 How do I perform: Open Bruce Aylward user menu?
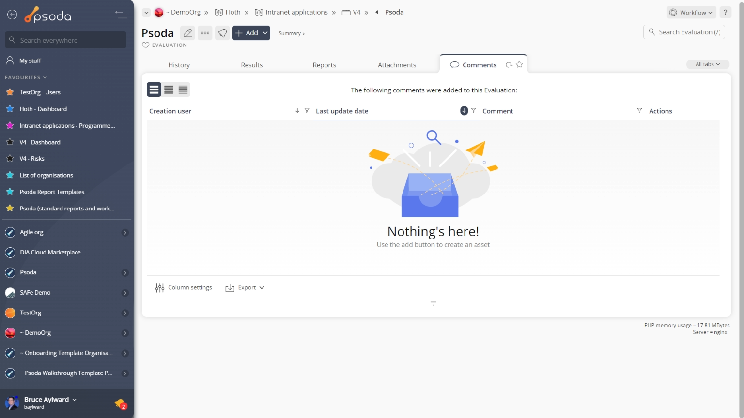(50, 400)
